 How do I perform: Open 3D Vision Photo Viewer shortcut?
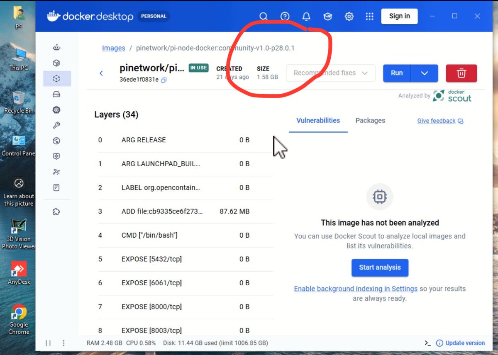coord(19,233)
